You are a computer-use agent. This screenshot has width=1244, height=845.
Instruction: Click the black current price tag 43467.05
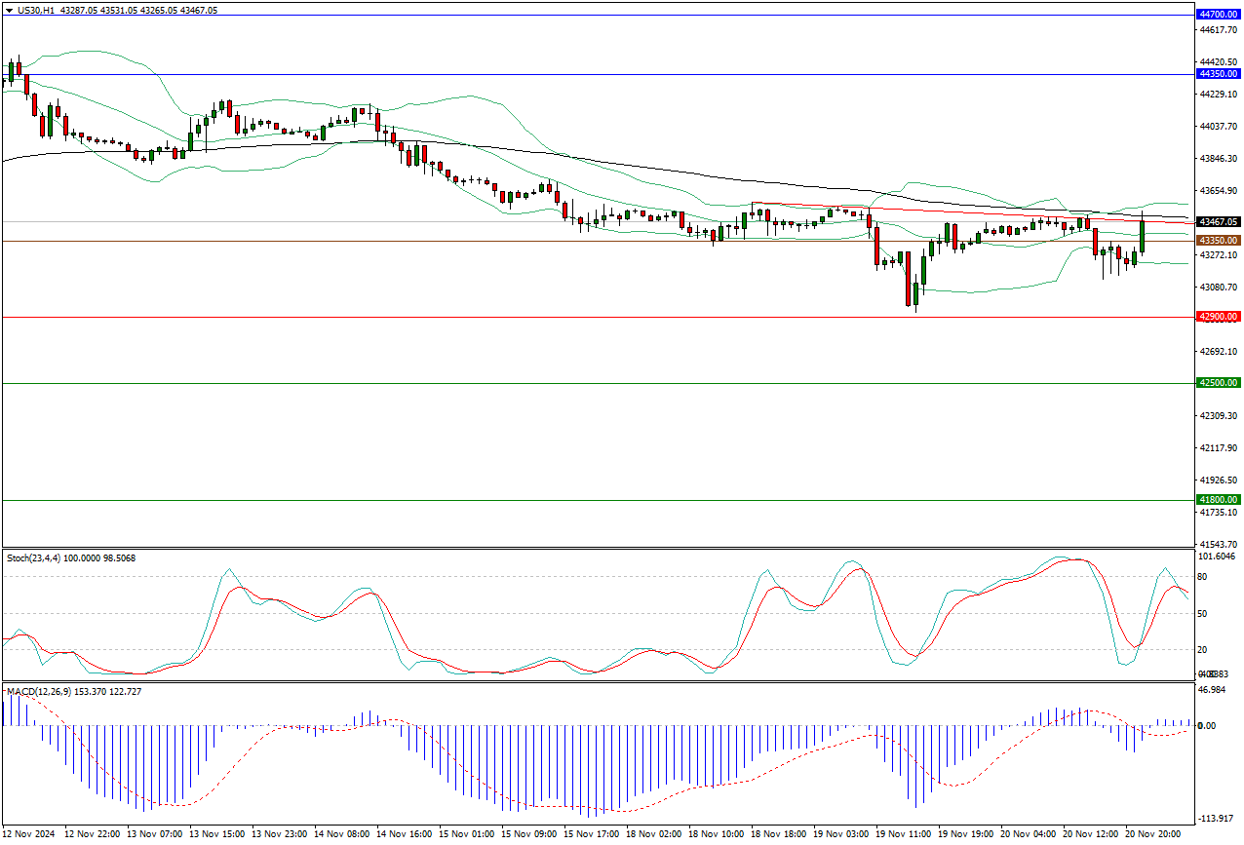tap(1218, 221)
